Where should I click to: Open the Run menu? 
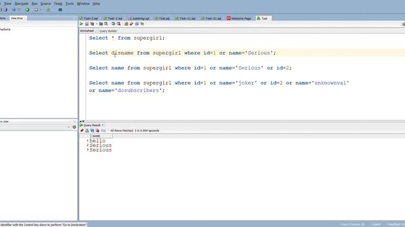[x=34, y=4]
